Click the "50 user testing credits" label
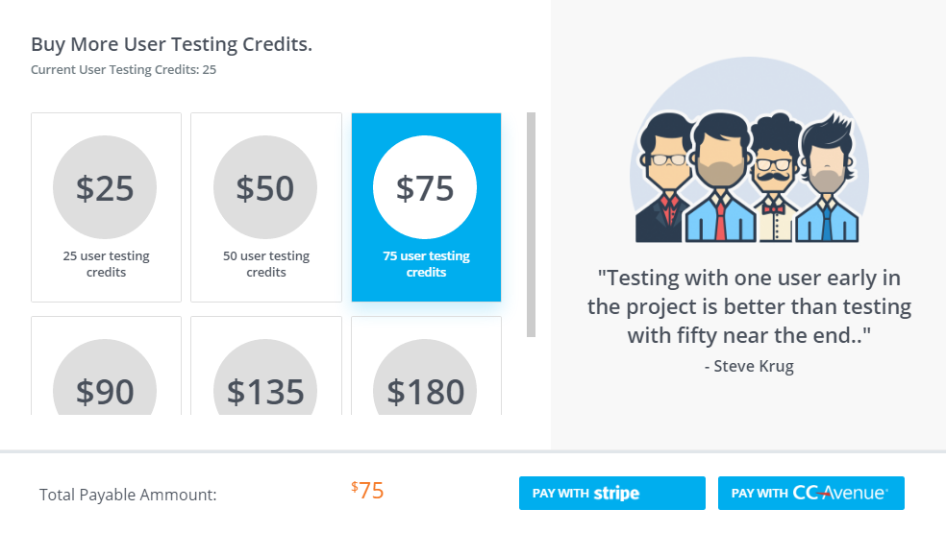 tap(266, 264)
